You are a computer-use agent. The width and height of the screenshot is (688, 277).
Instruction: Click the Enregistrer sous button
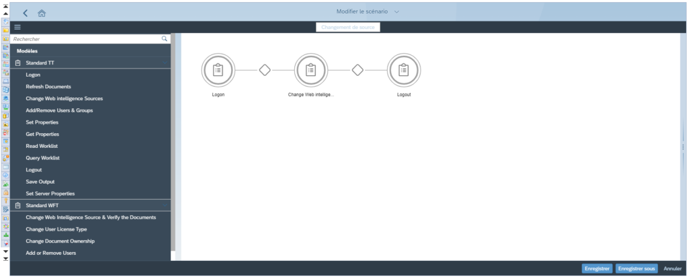pyautogui.click(x=637, y=268)
